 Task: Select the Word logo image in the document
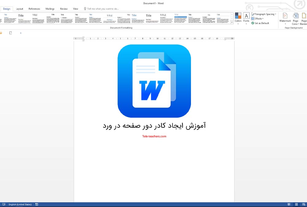coord(154,81)
